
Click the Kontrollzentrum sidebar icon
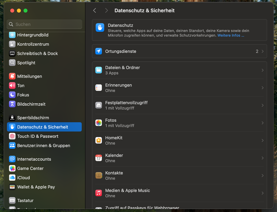[12, 44]
